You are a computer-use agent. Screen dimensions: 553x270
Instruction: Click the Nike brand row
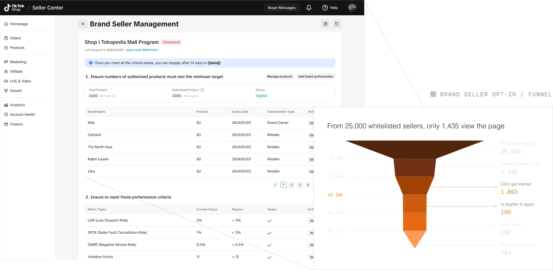tap(199, 123)
